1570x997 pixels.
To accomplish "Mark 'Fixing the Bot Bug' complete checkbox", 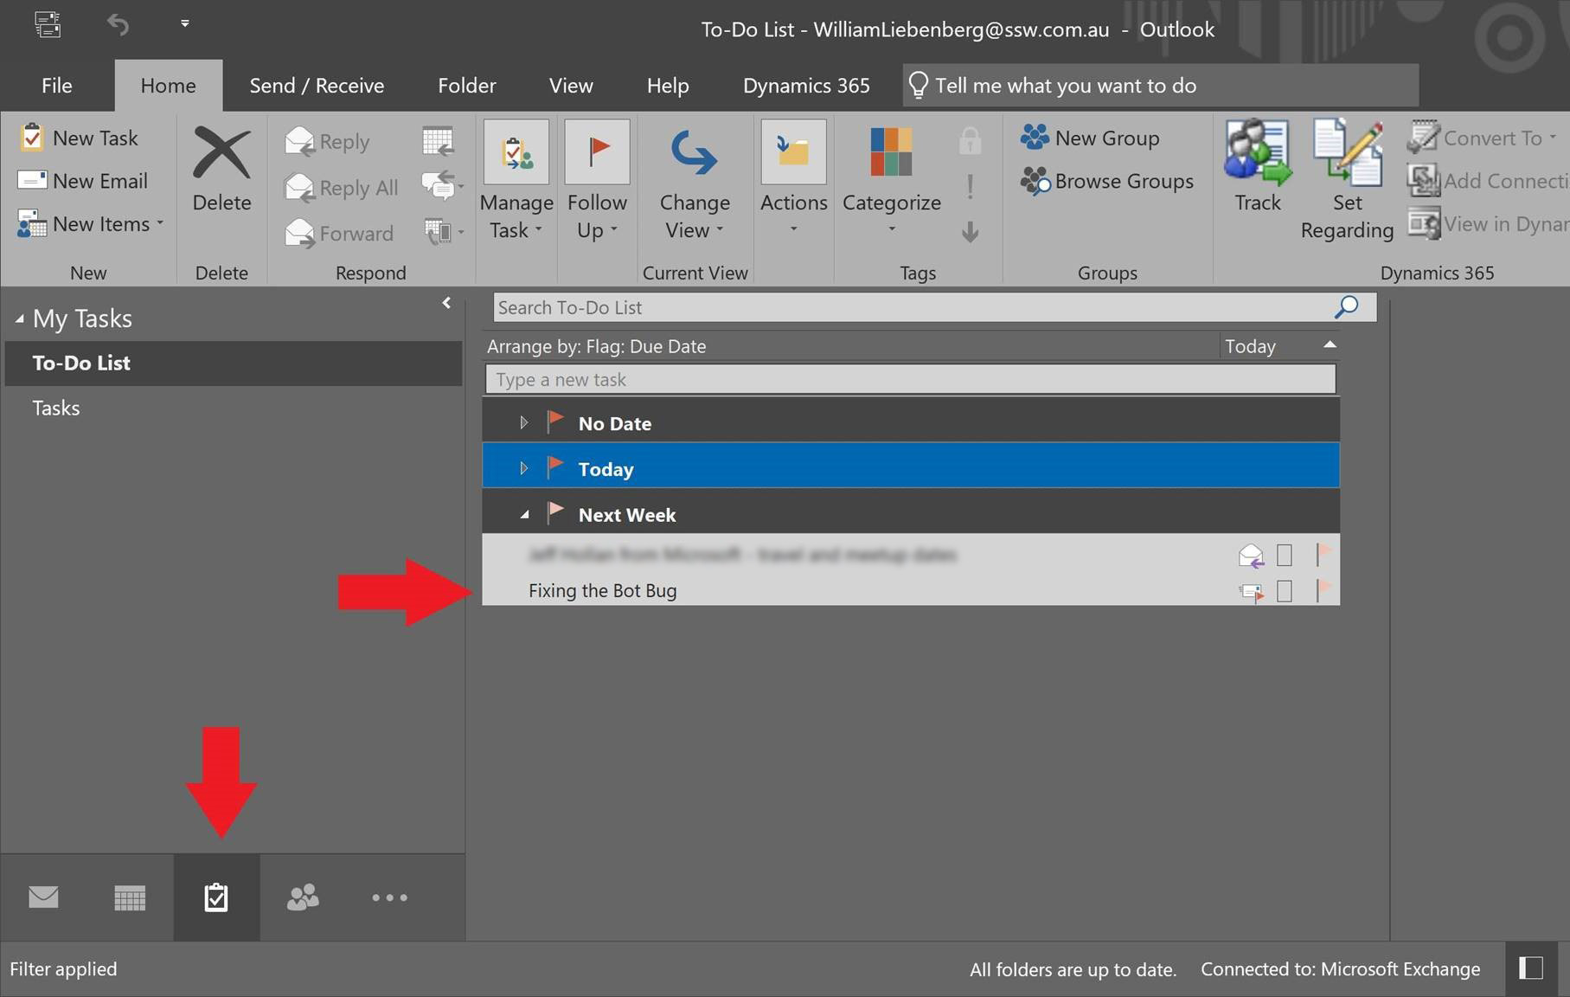I will (x=1285, y=591).
